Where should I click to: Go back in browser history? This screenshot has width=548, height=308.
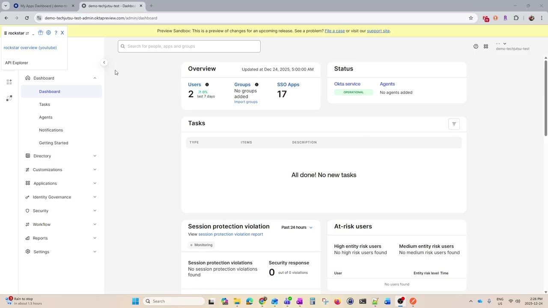click(x=6, y=18)
